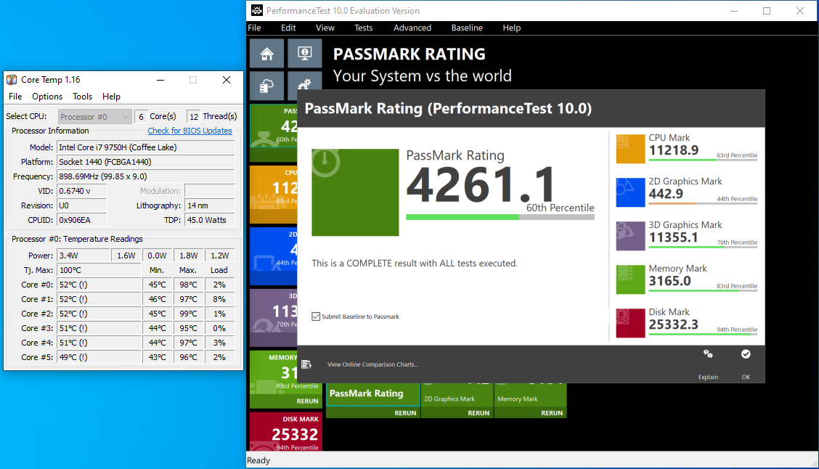819x469 pixels.
Task: Click the orange CPU Mark icon
Action: click(x=630, y=149)
